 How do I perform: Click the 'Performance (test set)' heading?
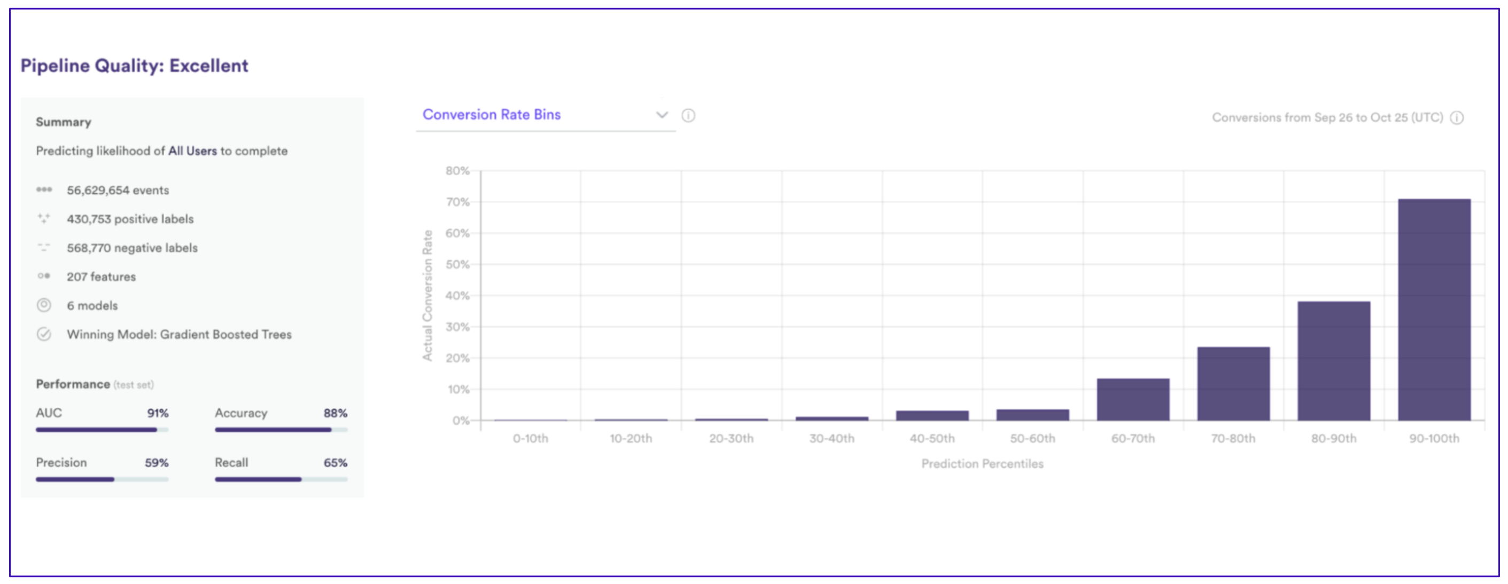(95, 384)
